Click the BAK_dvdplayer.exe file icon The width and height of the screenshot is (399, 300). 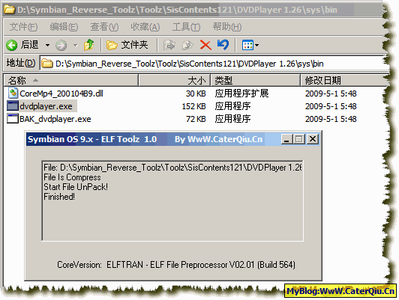point(13,118)
